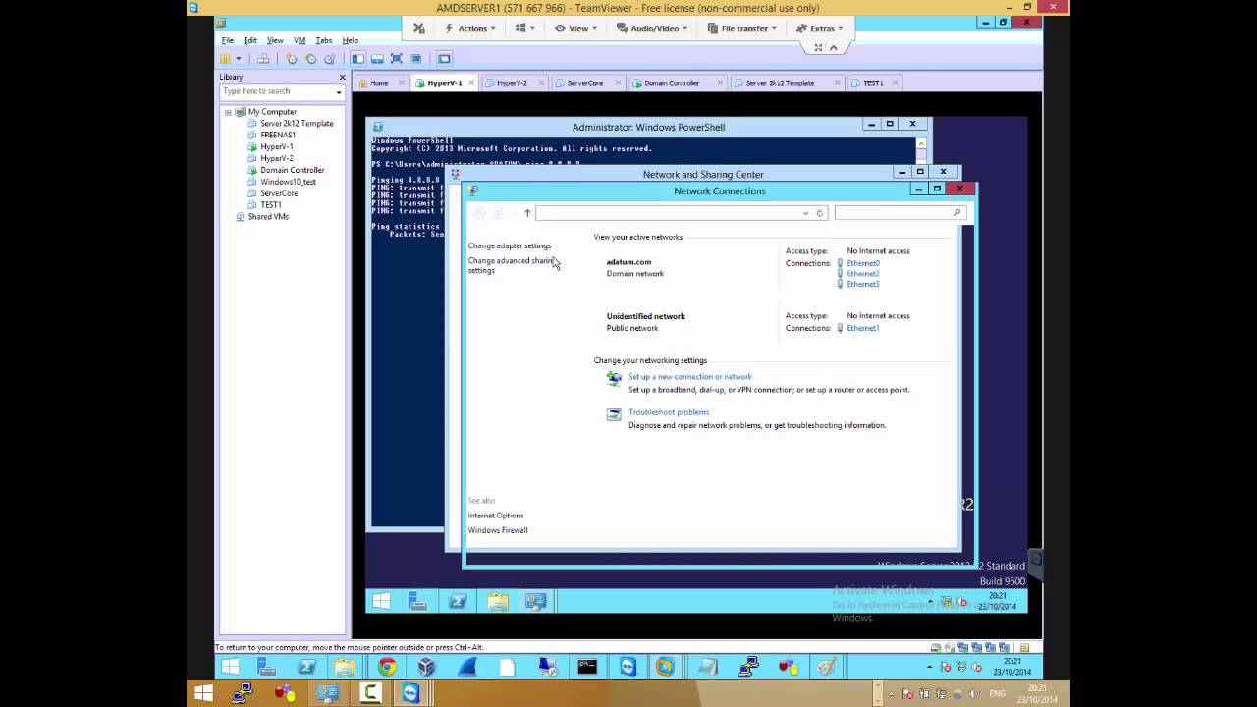This screenshot has width=1257, height=707.
Task: Open the VMware Help menu
Action: click(351, 40)
